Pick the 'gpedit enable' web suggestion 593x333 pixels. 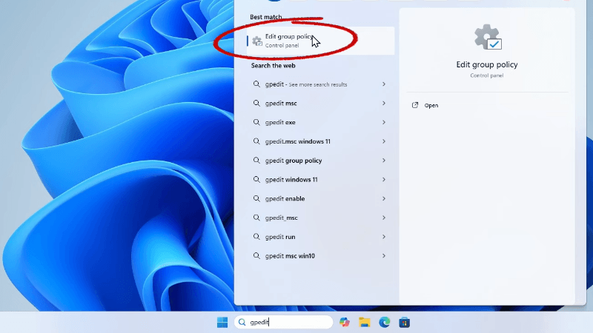(285, 198)
